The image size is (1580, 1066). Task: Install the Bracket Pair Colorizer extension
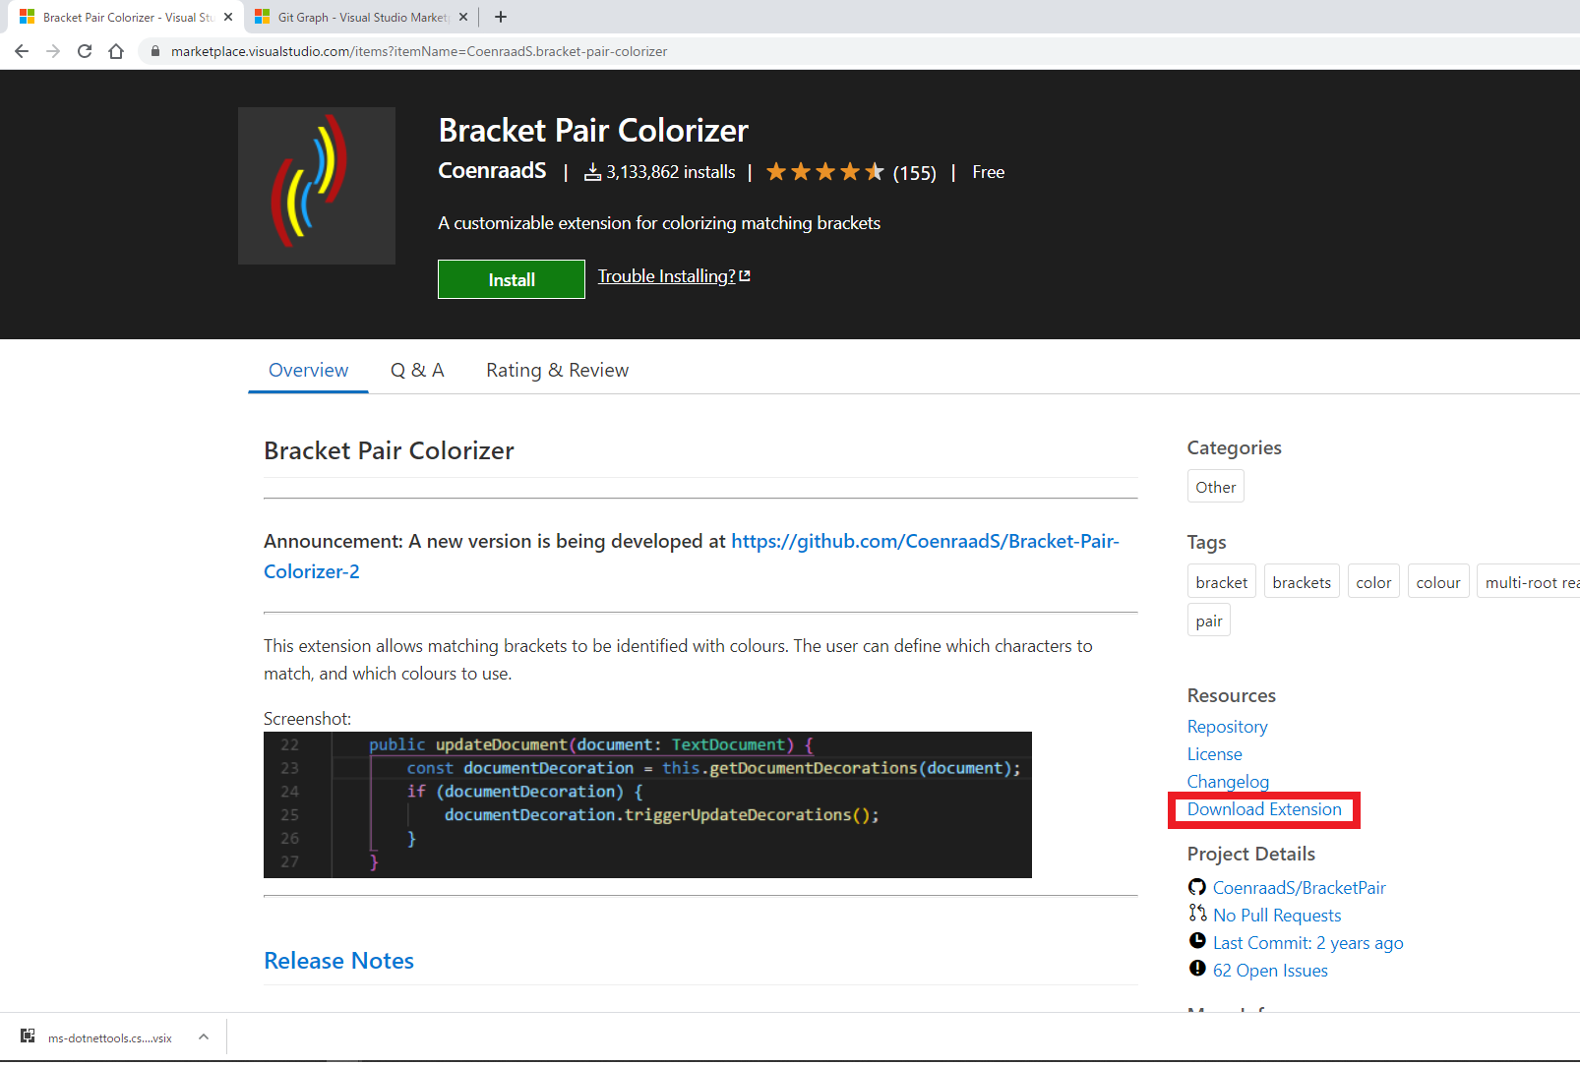pos(511,279)
